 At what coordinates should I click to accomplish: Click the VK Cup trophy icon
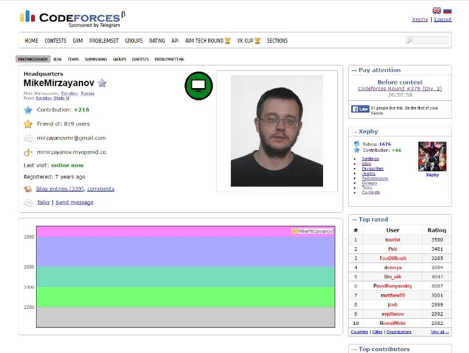pos(258,41)
